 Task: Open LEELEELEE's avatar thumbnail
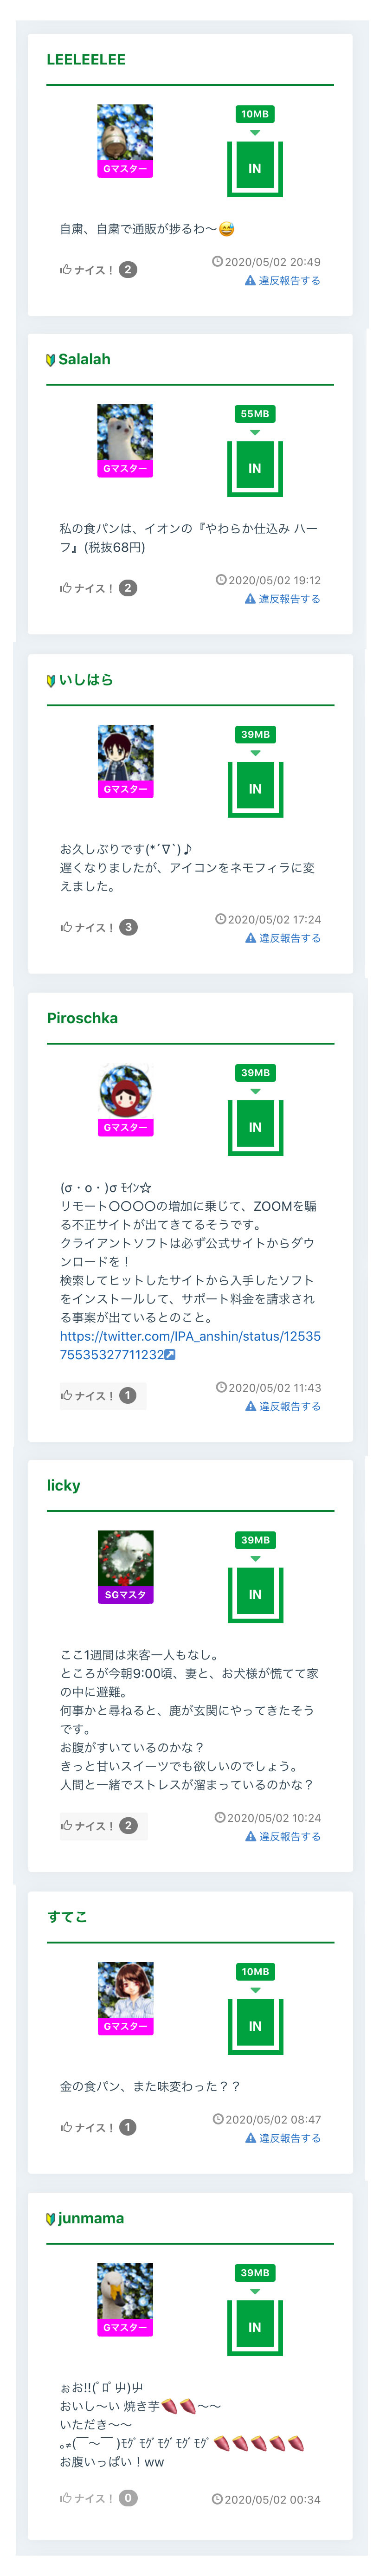(x=125, y=132)
